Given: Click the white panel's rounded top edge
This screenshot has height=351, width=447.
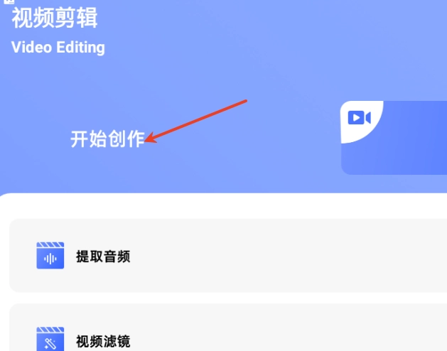Looking at the screenshot, I should click(223, 195).
